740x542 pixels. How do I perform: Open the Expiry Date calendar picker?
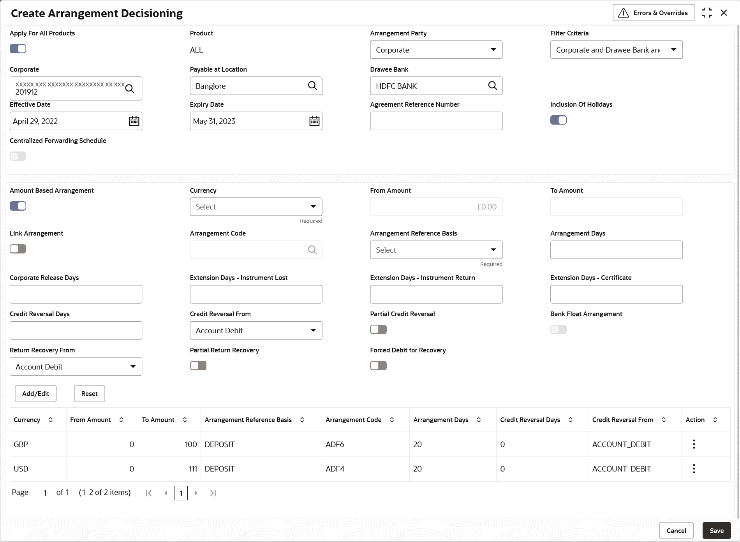click(x=314, y=121)
